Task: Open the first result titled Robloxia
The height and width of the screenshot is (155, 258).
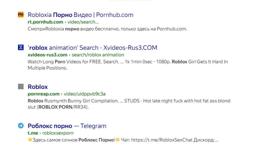Action: tap(80, 15)
